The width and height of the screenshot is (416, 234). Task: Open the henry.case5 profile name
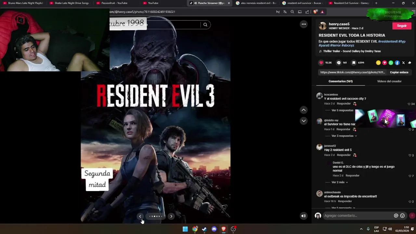coord(339,24)
